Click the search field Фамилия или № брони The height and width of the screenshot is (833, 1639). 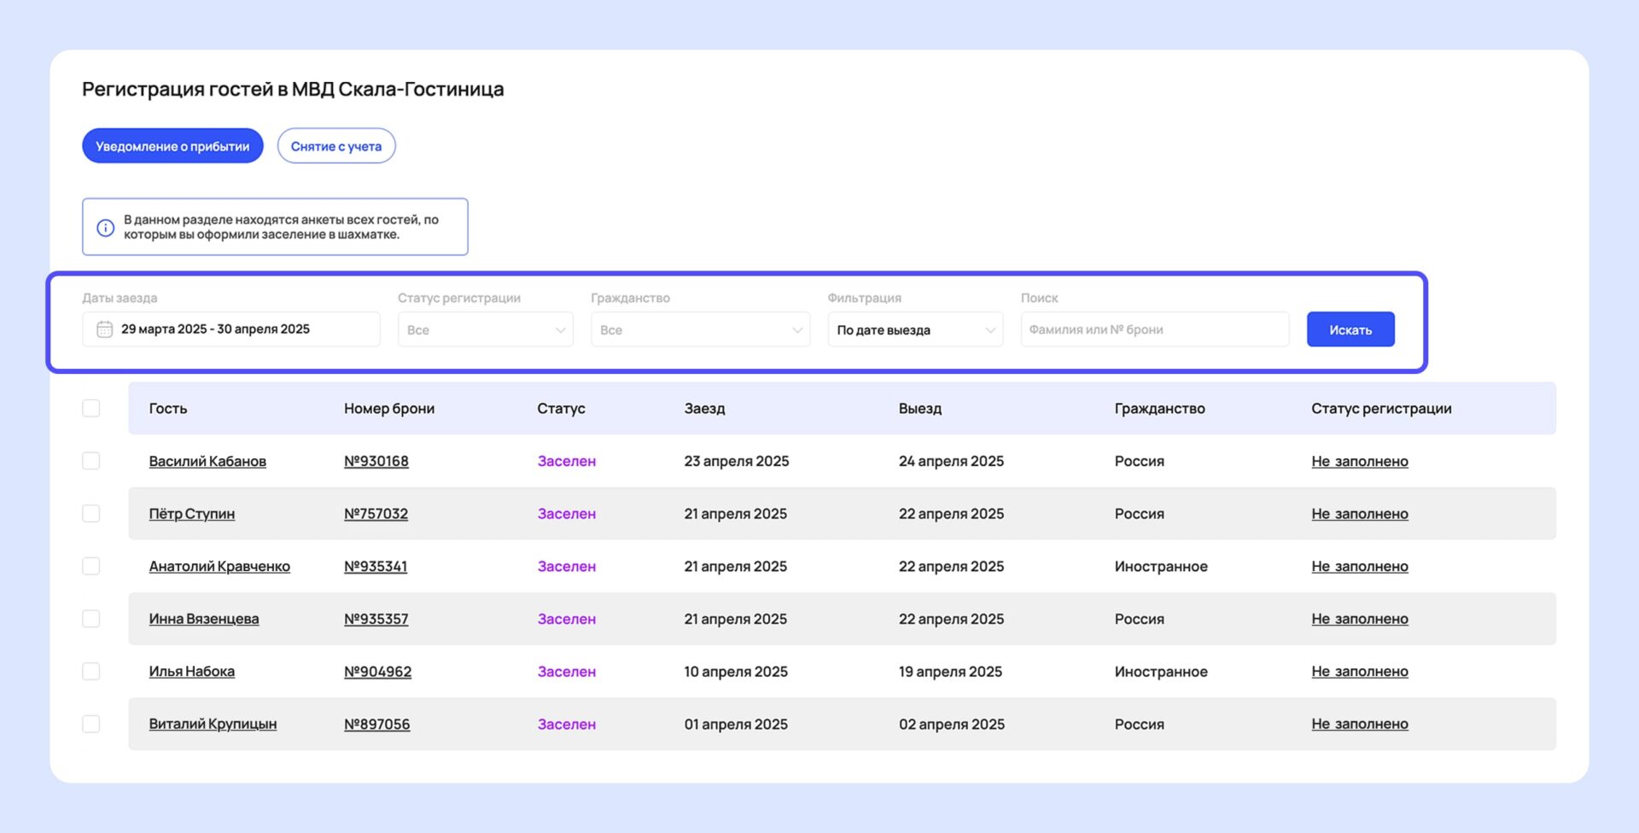[1154, 329]
